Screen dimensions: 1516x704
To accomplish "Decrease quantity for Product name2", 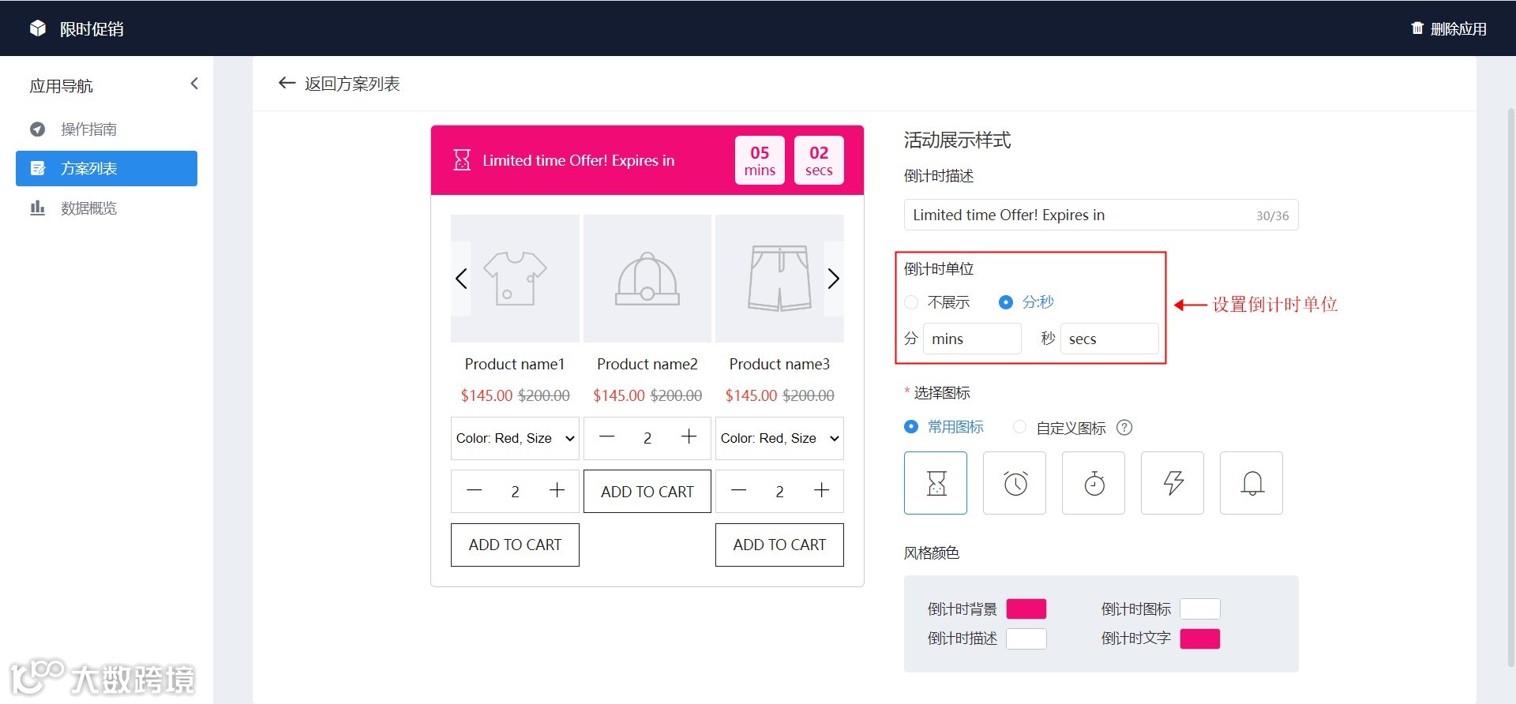I will (x=606, y=437).
